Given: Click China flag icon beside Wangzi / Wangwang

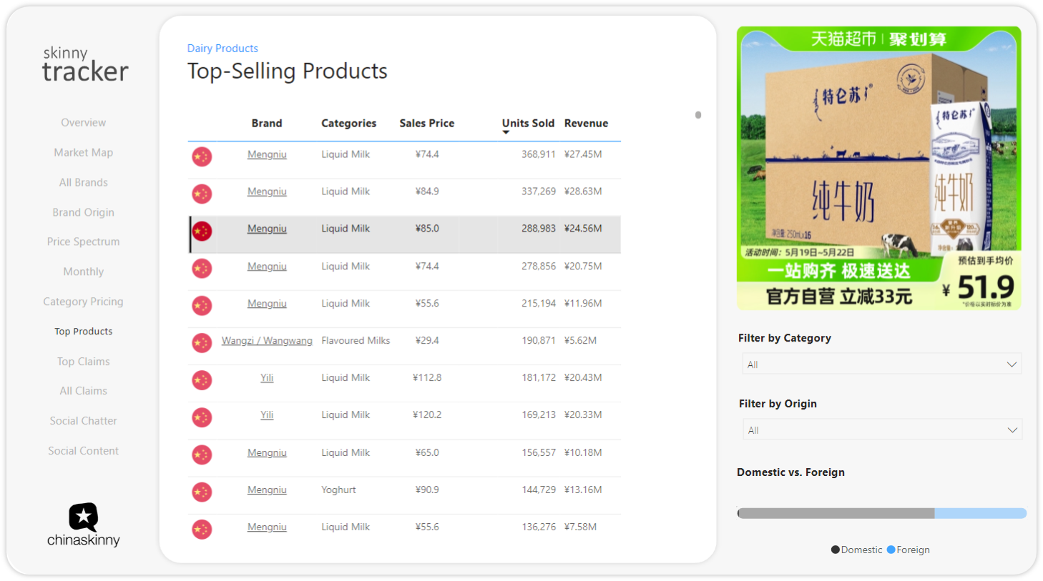Looking at the screenshot, I should click(x=202, y=342).
